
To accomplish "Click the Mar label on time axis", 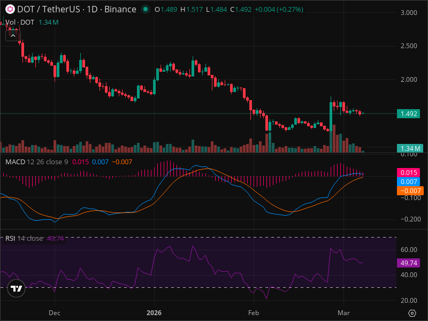I will click(x=343, y=313).
